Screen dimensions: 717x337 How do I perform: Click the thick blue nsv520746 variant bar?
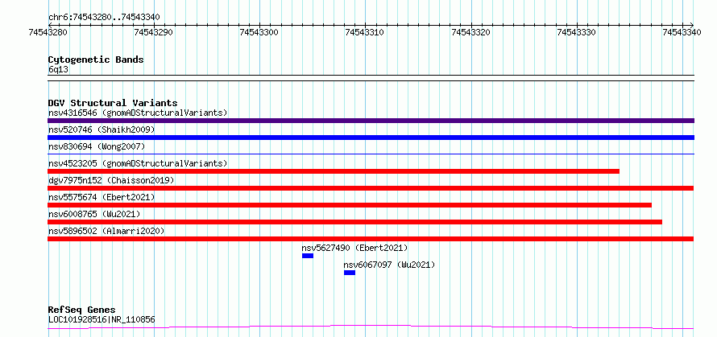[371, 138]
